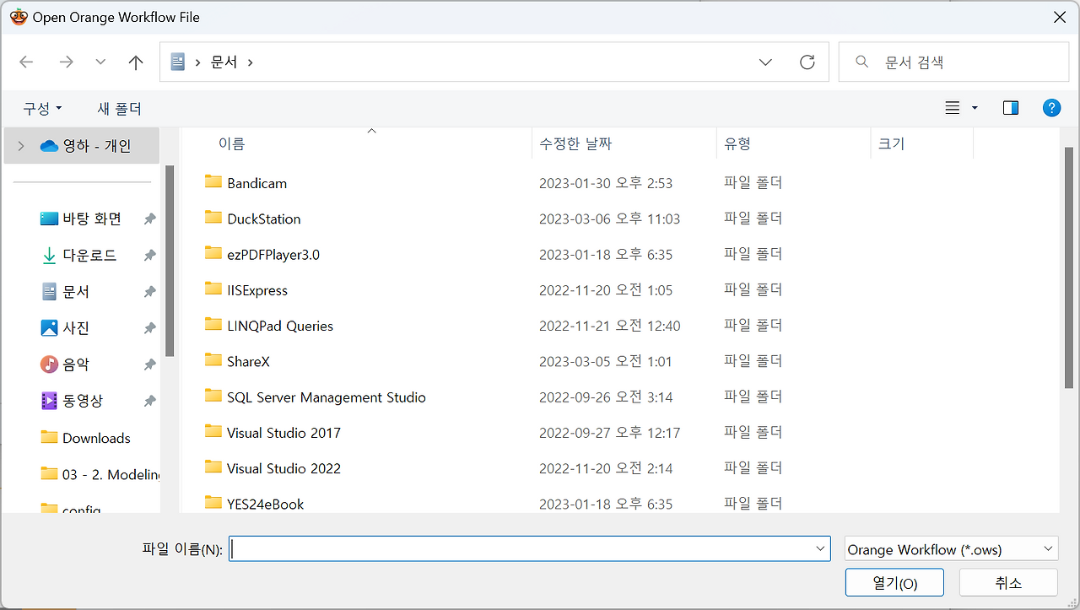The image size is (1080, 610).
Task: Open view options dropdown arrow
Action: click(975, 107)
